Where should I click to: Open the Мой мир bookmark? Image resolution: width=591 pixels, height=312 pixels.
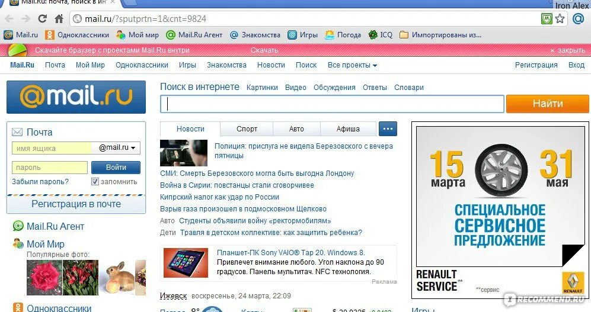click(x=137, y=35)
